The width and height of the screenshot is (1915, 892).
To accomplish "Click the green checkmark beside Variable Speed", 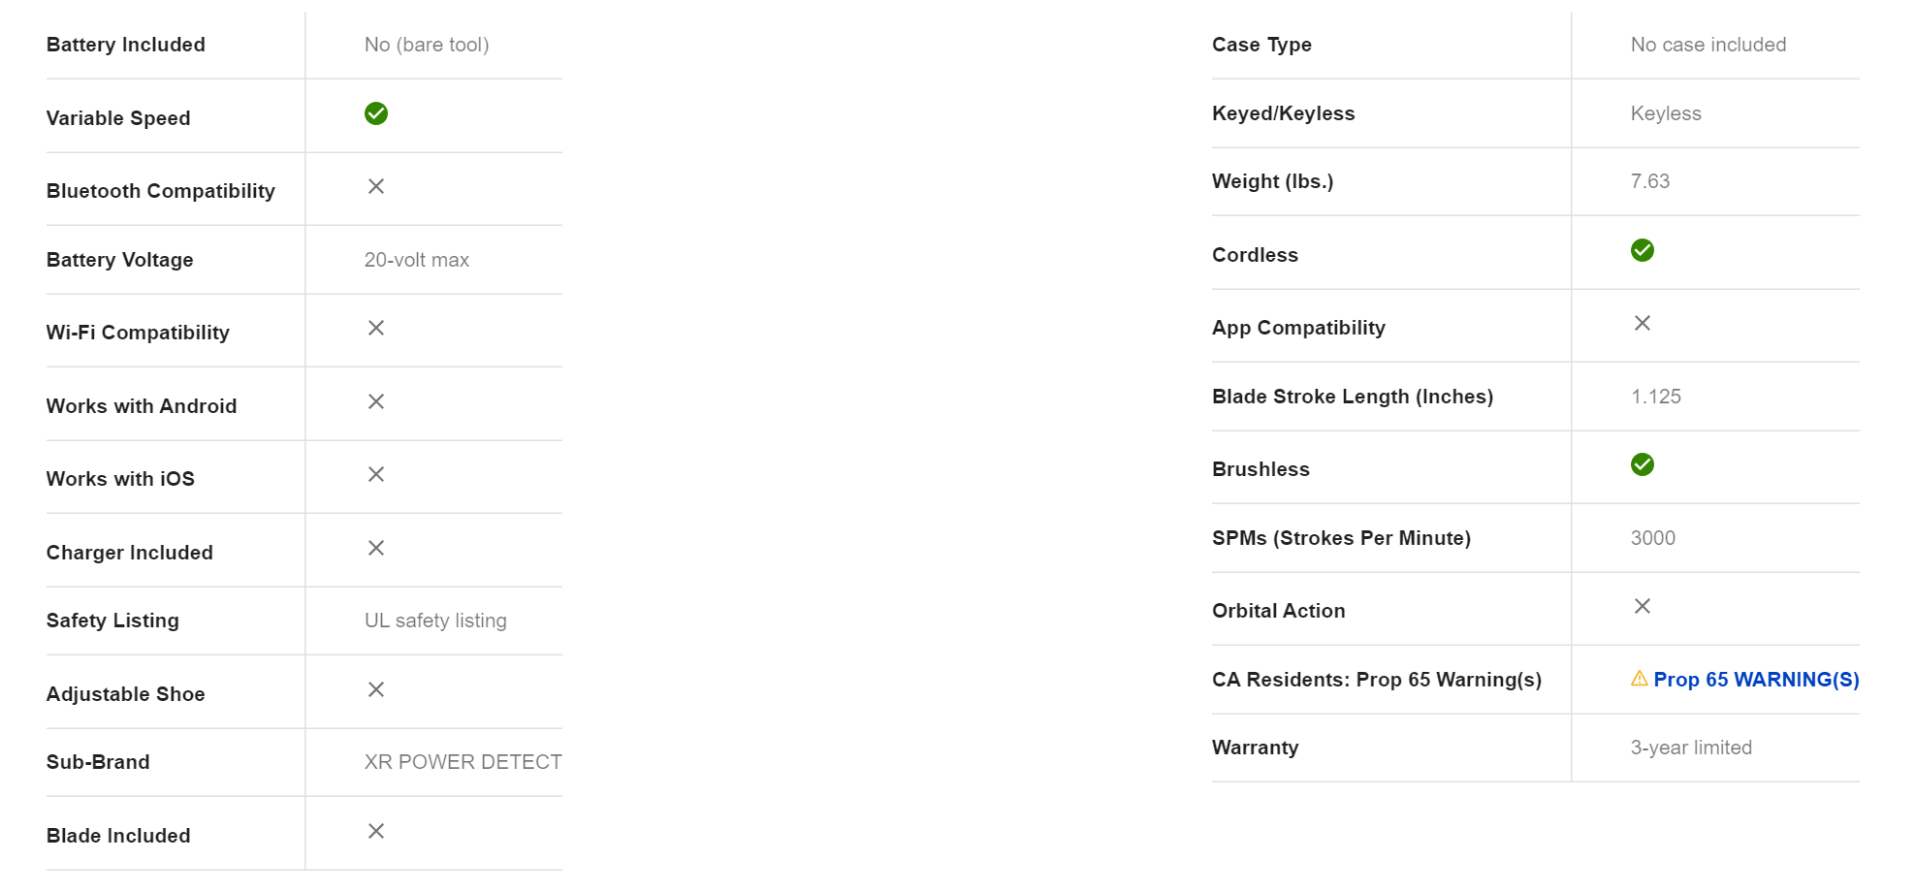I will pos(376,113).
